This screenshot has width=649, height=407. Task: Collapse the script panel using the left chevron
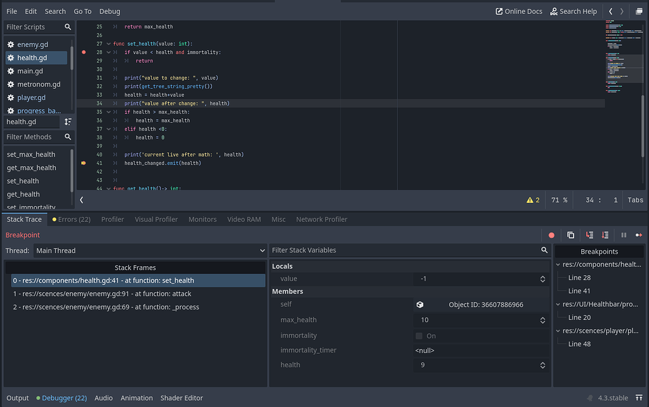(81, 199)
